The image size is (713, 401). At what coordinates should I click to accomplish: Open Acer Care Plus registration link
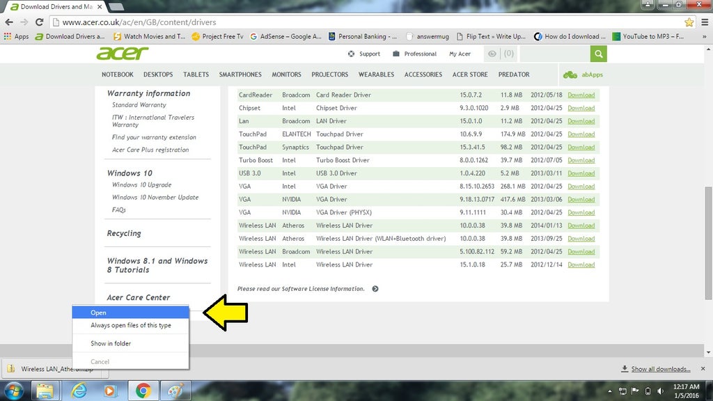tap(150, 150)
